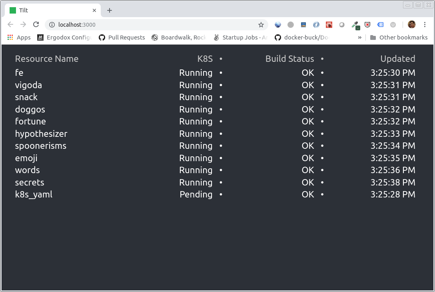Click the Pending status of k8s_yaml
The image size is (435, 292).
[196, 194]
